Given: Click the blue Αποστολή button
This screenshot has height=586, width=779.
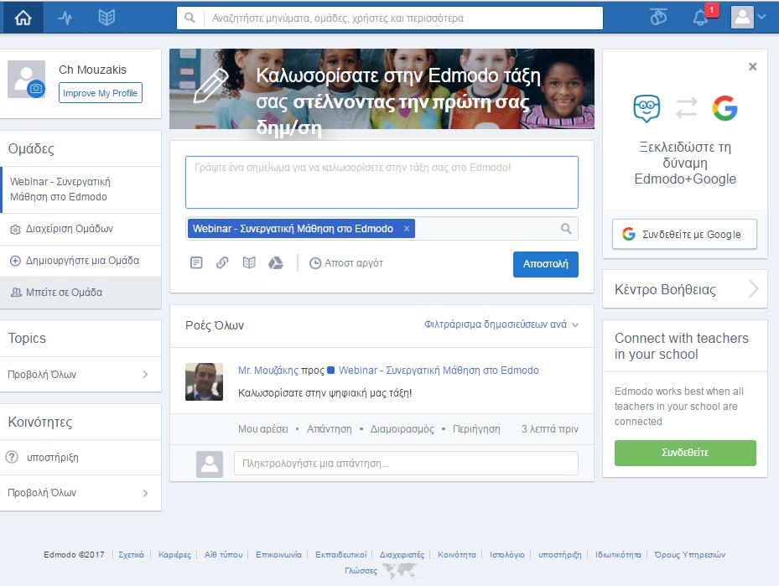Looking at the screenshot, I should 546,264.
